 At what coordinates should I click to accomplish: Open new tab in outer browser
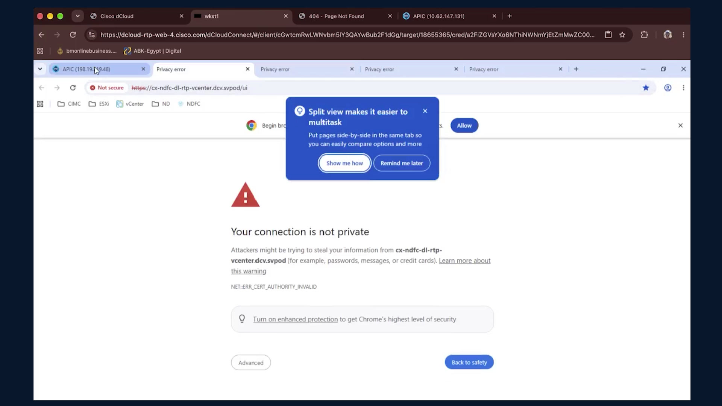[510, 16]
